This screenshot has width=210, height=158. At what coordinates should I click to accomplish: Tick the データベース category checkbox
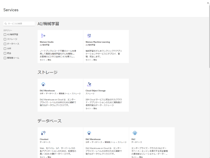click(x=5, y=44)
